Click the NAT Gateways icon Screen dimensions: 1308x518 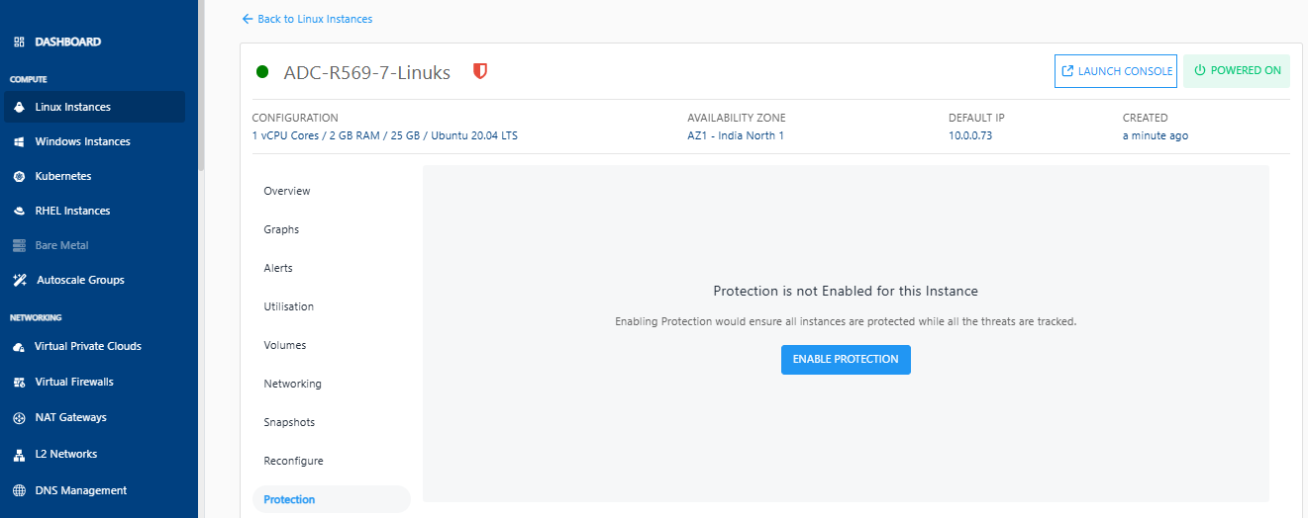coord(19,418)
